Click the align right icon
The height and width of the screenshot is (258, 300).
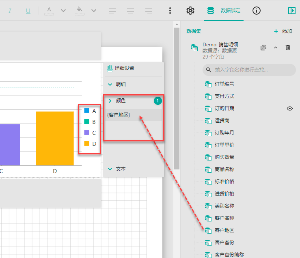click(149, 11)
